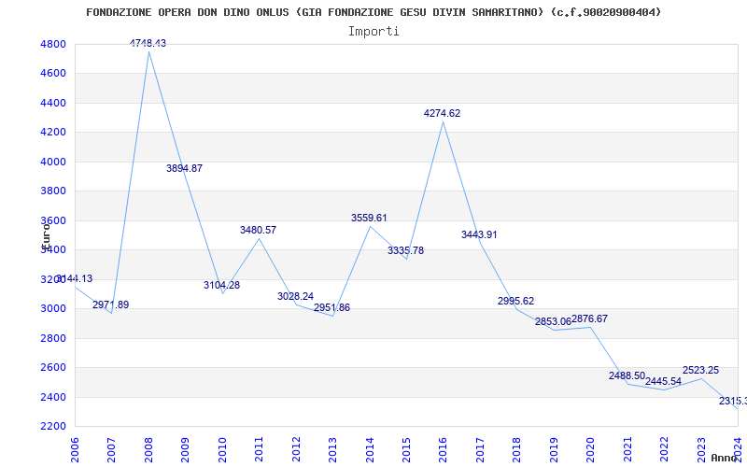The height and width of the screenshot is (467, 747).
Task: Click the 2020 x-axis year label
Action: click(x=591, y=450)
